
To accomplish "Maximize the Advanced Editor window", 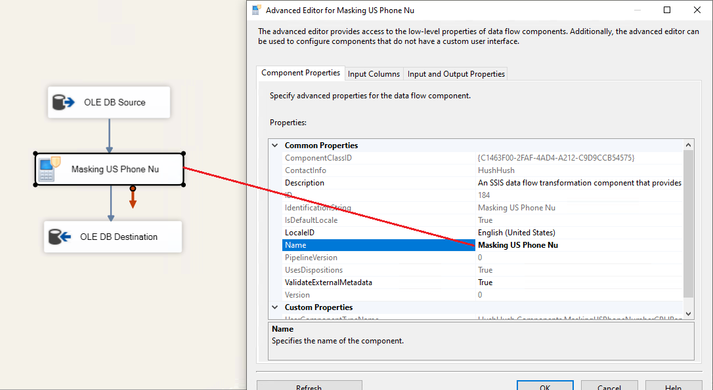I will point(667,10).
